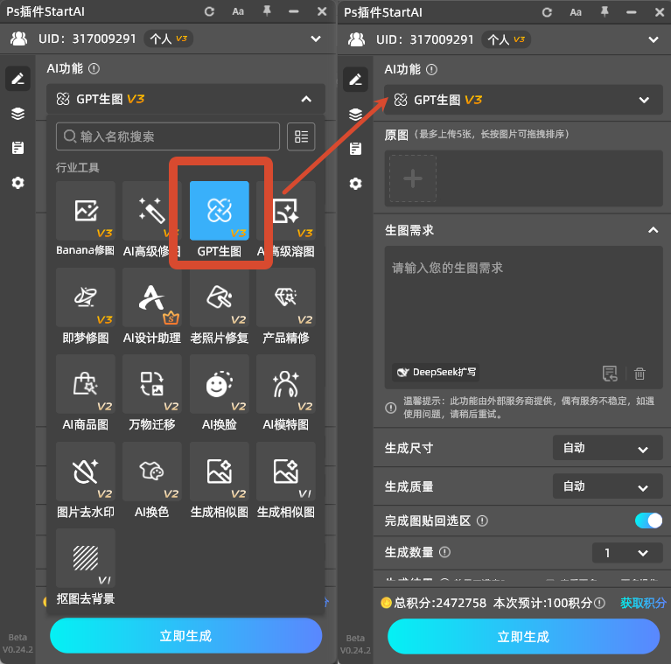Expand the GPT生图 dropdown in right panel
Screen dimensions: 671x664
(644, 100)
